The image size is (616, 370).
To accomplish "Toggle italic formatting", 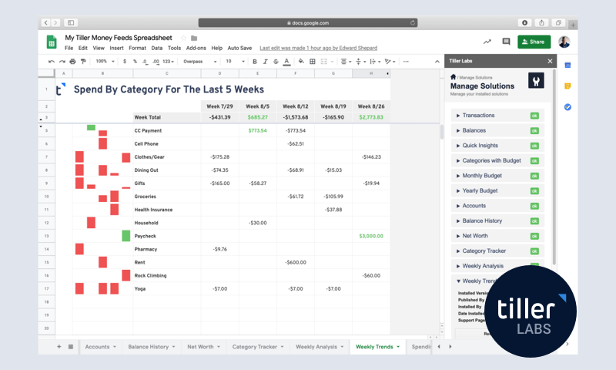I will [x=265, y=62].
